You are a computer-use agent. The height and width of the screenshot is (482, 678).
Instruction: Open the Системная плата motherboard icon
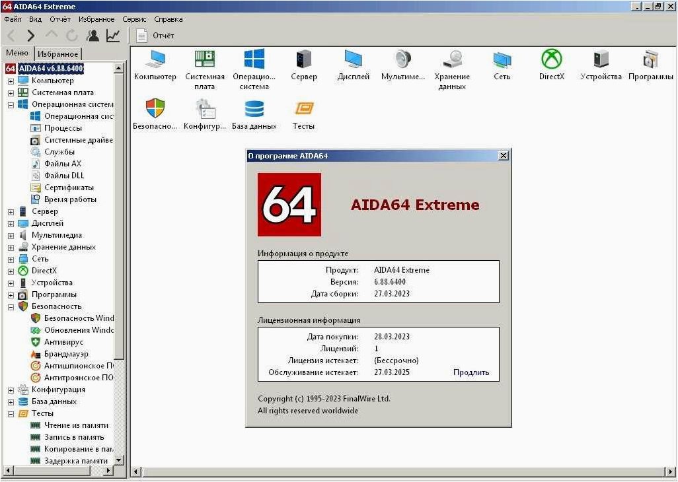(205, 69)
